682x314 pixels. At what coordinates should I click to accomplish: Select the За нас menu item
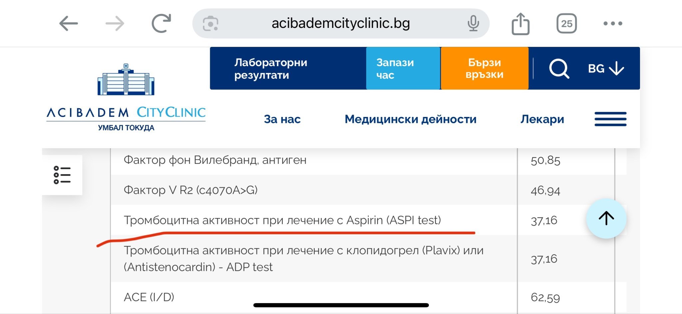[282, 119]
